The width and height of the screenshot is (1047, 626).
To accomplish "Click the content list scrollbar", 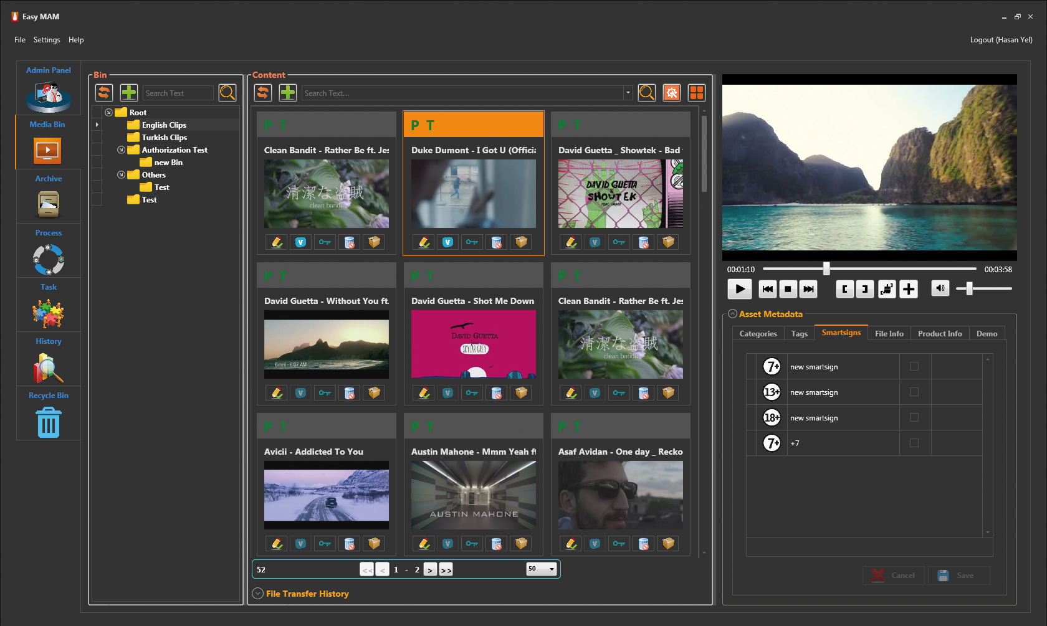I will click(704, 154).
